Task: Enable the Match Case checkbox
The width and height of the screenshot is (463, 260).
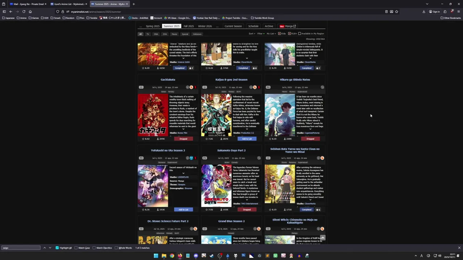Action: click(x=76, y=248)
